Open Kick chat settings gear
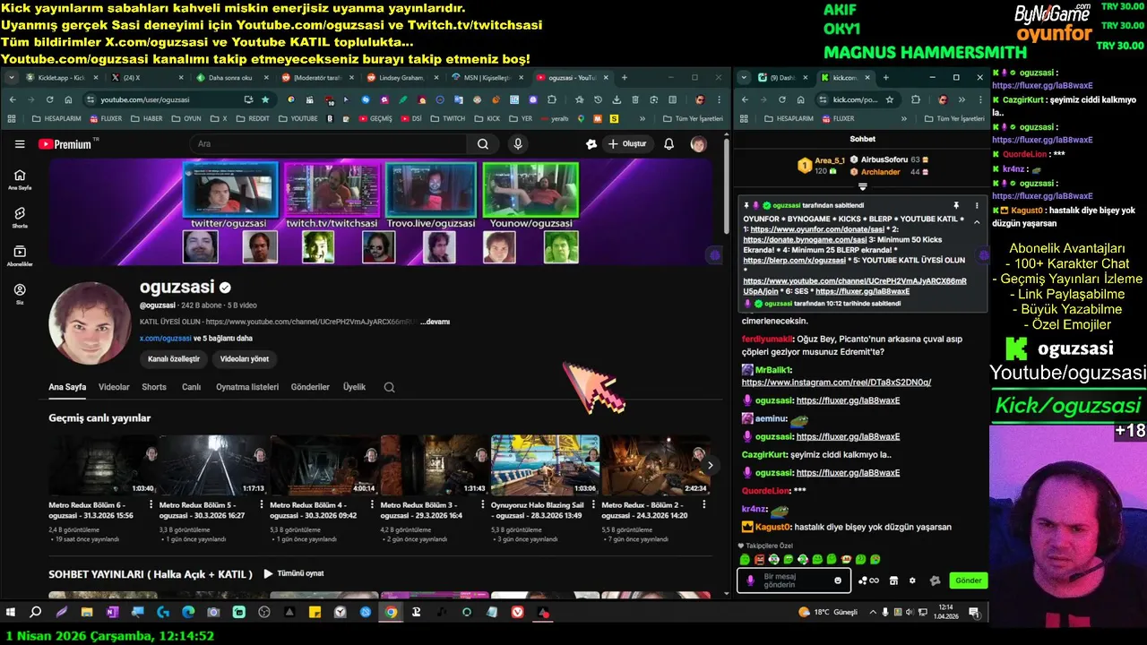 [912, 580]
